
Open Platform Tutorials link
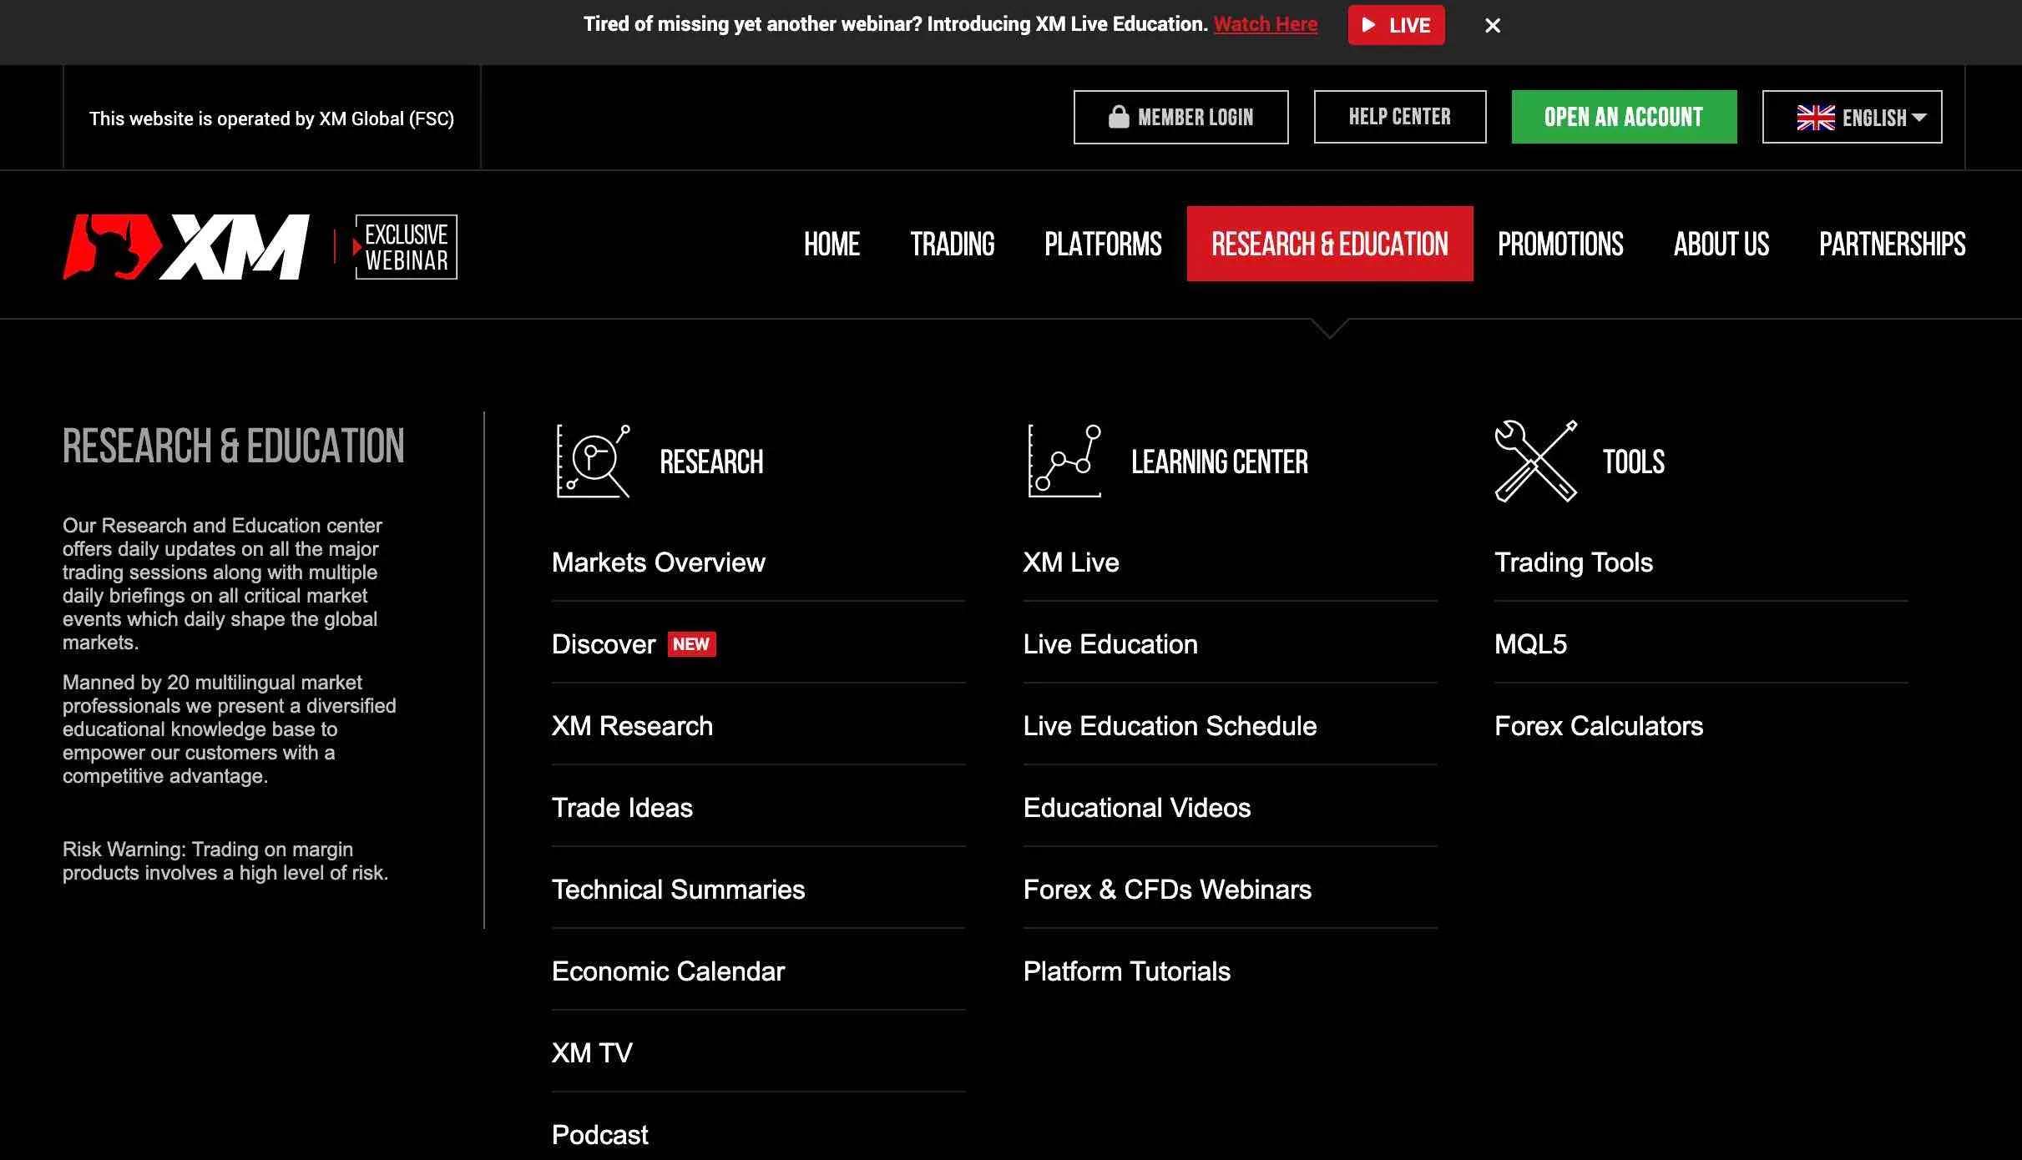[1127, 971]
